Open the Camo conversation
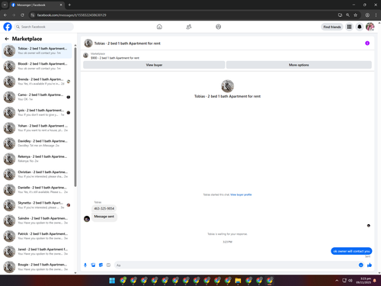This screenshot has width=381, height=286. (x=37, y=97)
